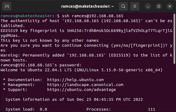Open the terminal search tool
This screenshot has width=176, height=112.
pyautogui.click(x=123, y=6)
